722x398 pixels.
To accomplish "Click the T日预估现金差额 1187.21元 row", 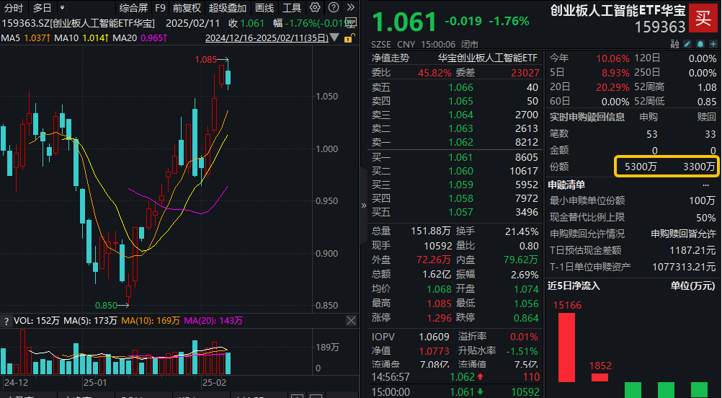I will tap(633, 251).
